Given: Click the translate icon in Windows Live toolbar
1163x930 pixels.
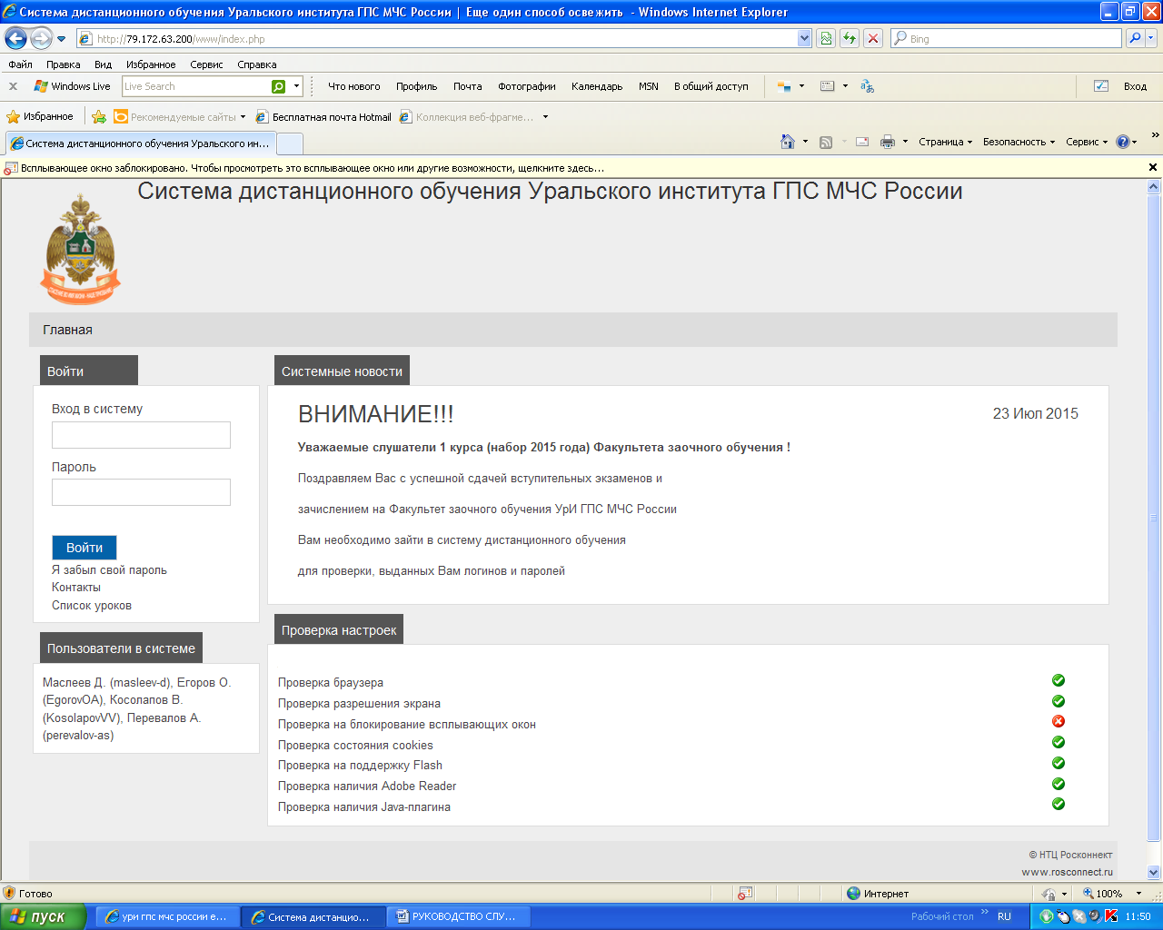Looking at the screenshot, I should point(868,86).
